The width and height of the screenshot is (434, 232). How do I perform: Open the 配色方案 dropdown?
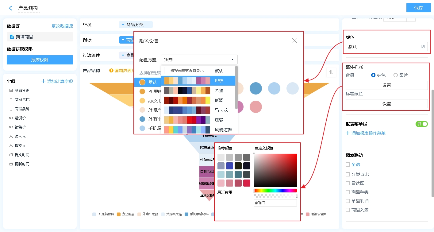point(199,60)
